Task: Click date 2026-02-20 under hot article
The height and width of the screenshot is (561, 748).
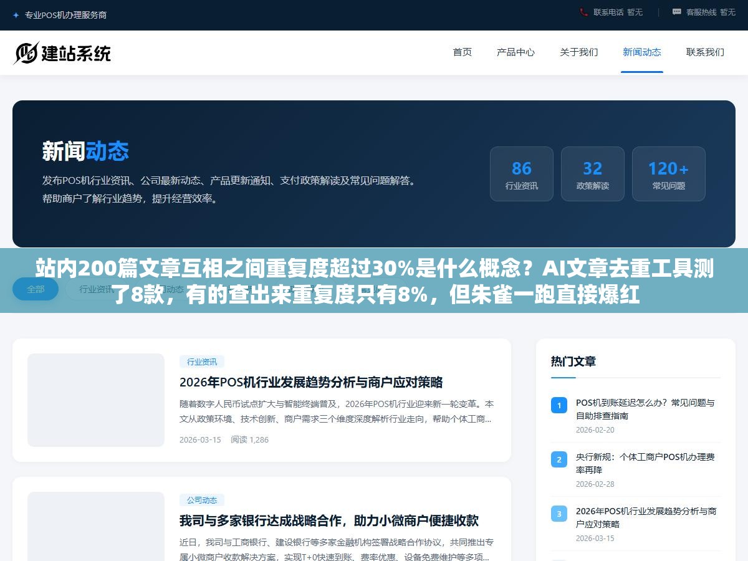Action: click(595, 429)
